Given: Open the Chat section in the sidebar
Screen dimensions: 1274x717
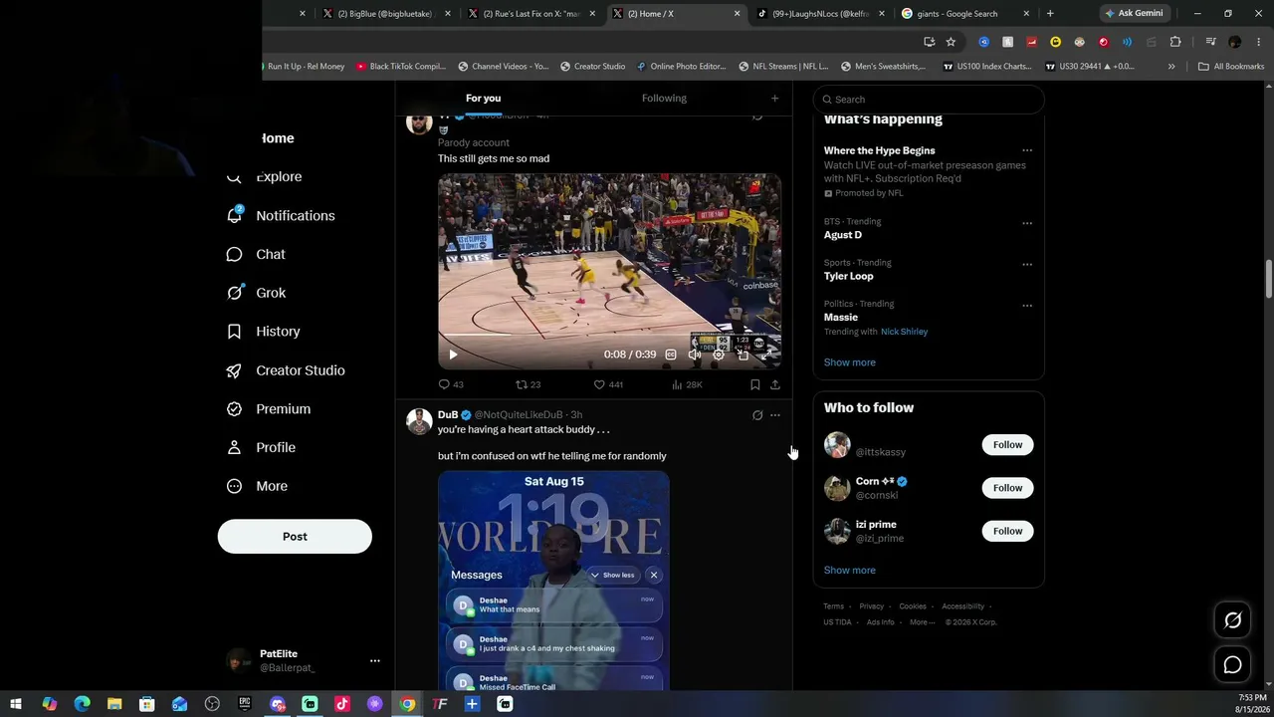Looking at the screenshot, I should pyautogui.click(x=256, y=254).
